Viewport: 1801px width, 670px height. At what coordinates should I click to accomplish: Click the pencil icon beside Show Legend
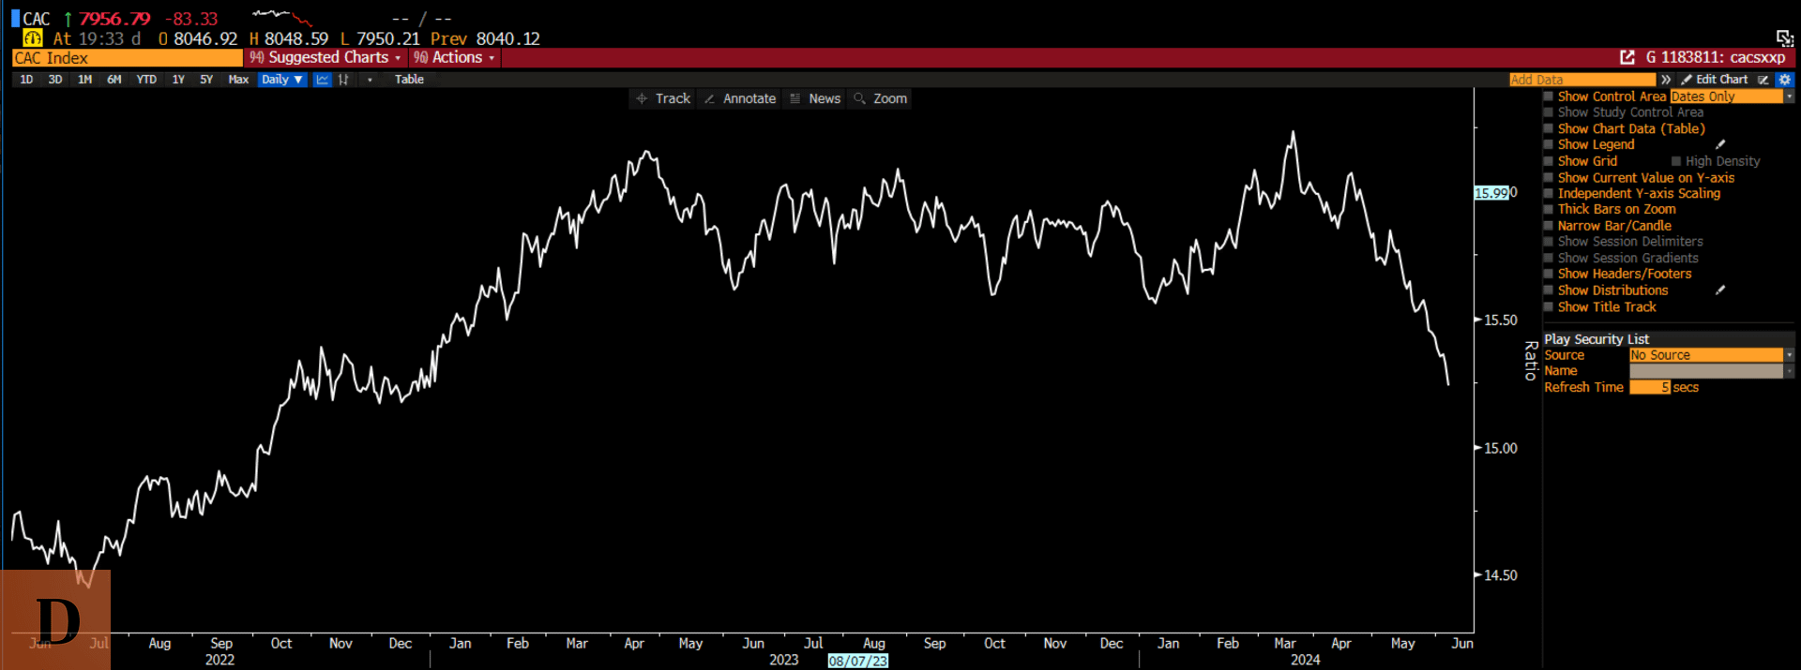click(1720, 144)
